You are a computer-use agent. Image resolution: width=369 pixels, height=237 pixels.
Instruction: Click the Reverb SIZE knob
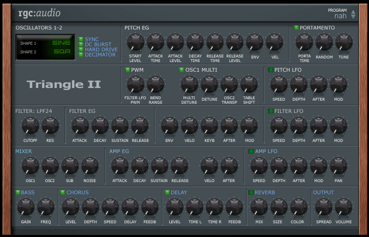pos(279,207)
